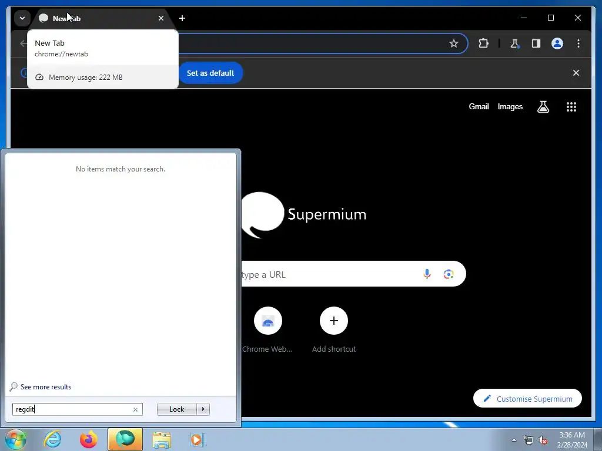Image resolution: width=602 pixels, height=451 pixels.
Task: Open the tab search dropdown arrow
Action: click(x=22, y=18)
